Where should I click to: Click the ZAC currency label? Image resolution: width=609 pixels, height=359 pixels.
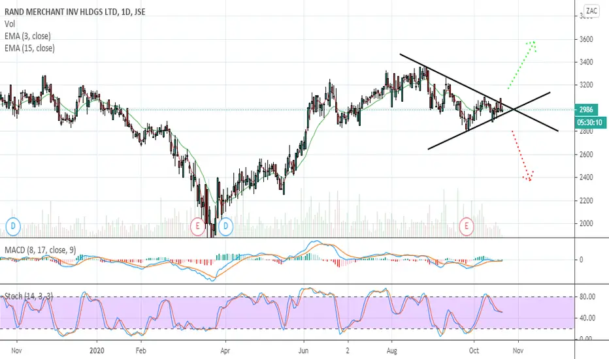click(x=591, y=11)
